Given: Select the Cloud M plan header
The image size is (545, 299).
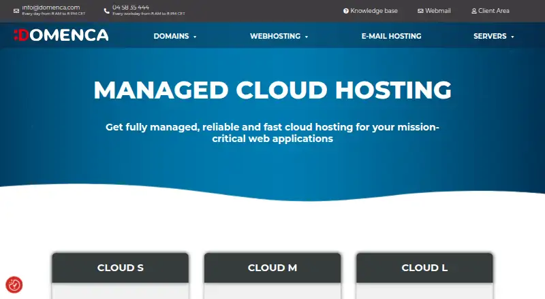Looking at the screenshot, I should click(x=272, y=268).
